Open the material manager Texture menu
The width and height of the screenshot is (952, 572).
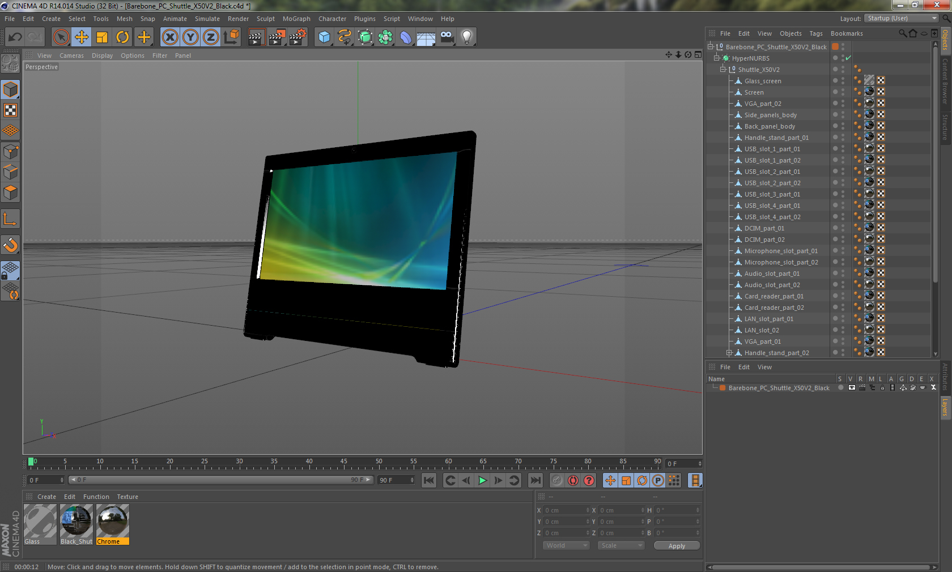(127, 497)
